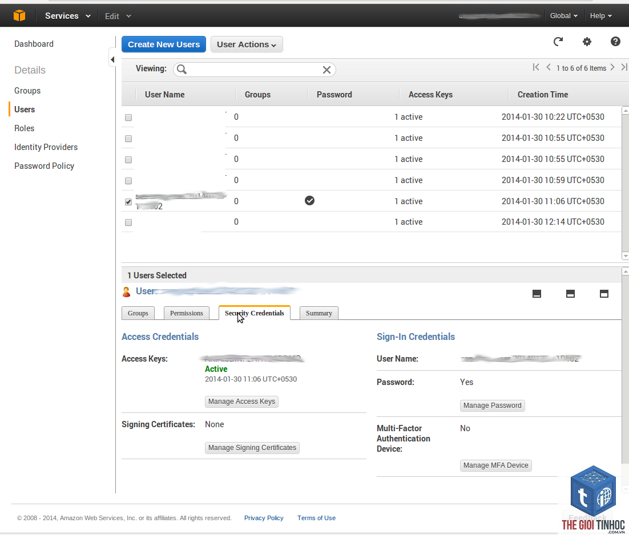
Task: Select user created at 12:14
Action: [128, 222]
